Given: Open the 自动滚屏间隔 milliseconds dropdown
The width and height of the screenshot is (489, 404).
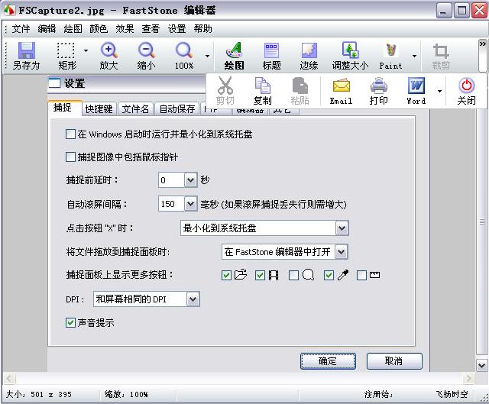Looking at the screenshot, I should click(x=190, y=204).
